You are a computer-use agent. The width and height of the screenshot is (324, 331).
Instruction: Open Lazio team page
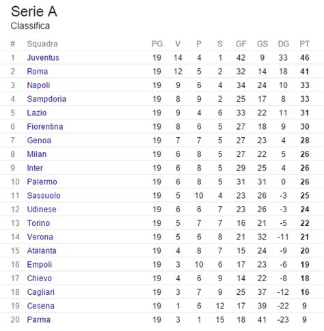37,113
